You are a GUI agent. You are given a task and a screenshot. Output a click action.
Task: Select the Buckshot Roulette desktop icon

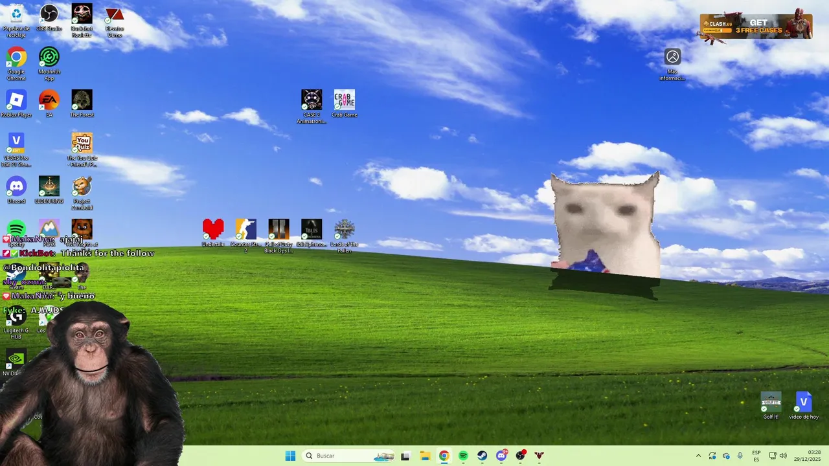pyautogui.click(x=82, y=20)
